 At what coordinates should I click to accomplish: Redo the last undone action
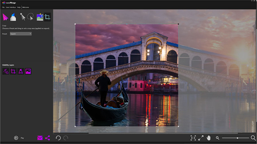tap(66, 138)
